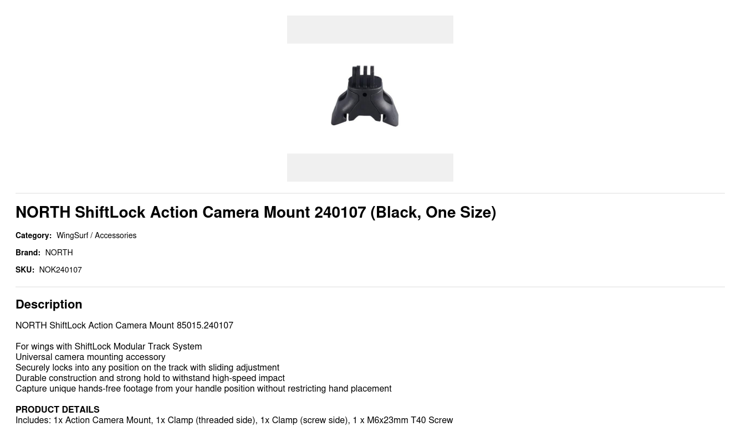The image size is (736, 442).
Task: Click the Description section heading
Action: (49, 304)
